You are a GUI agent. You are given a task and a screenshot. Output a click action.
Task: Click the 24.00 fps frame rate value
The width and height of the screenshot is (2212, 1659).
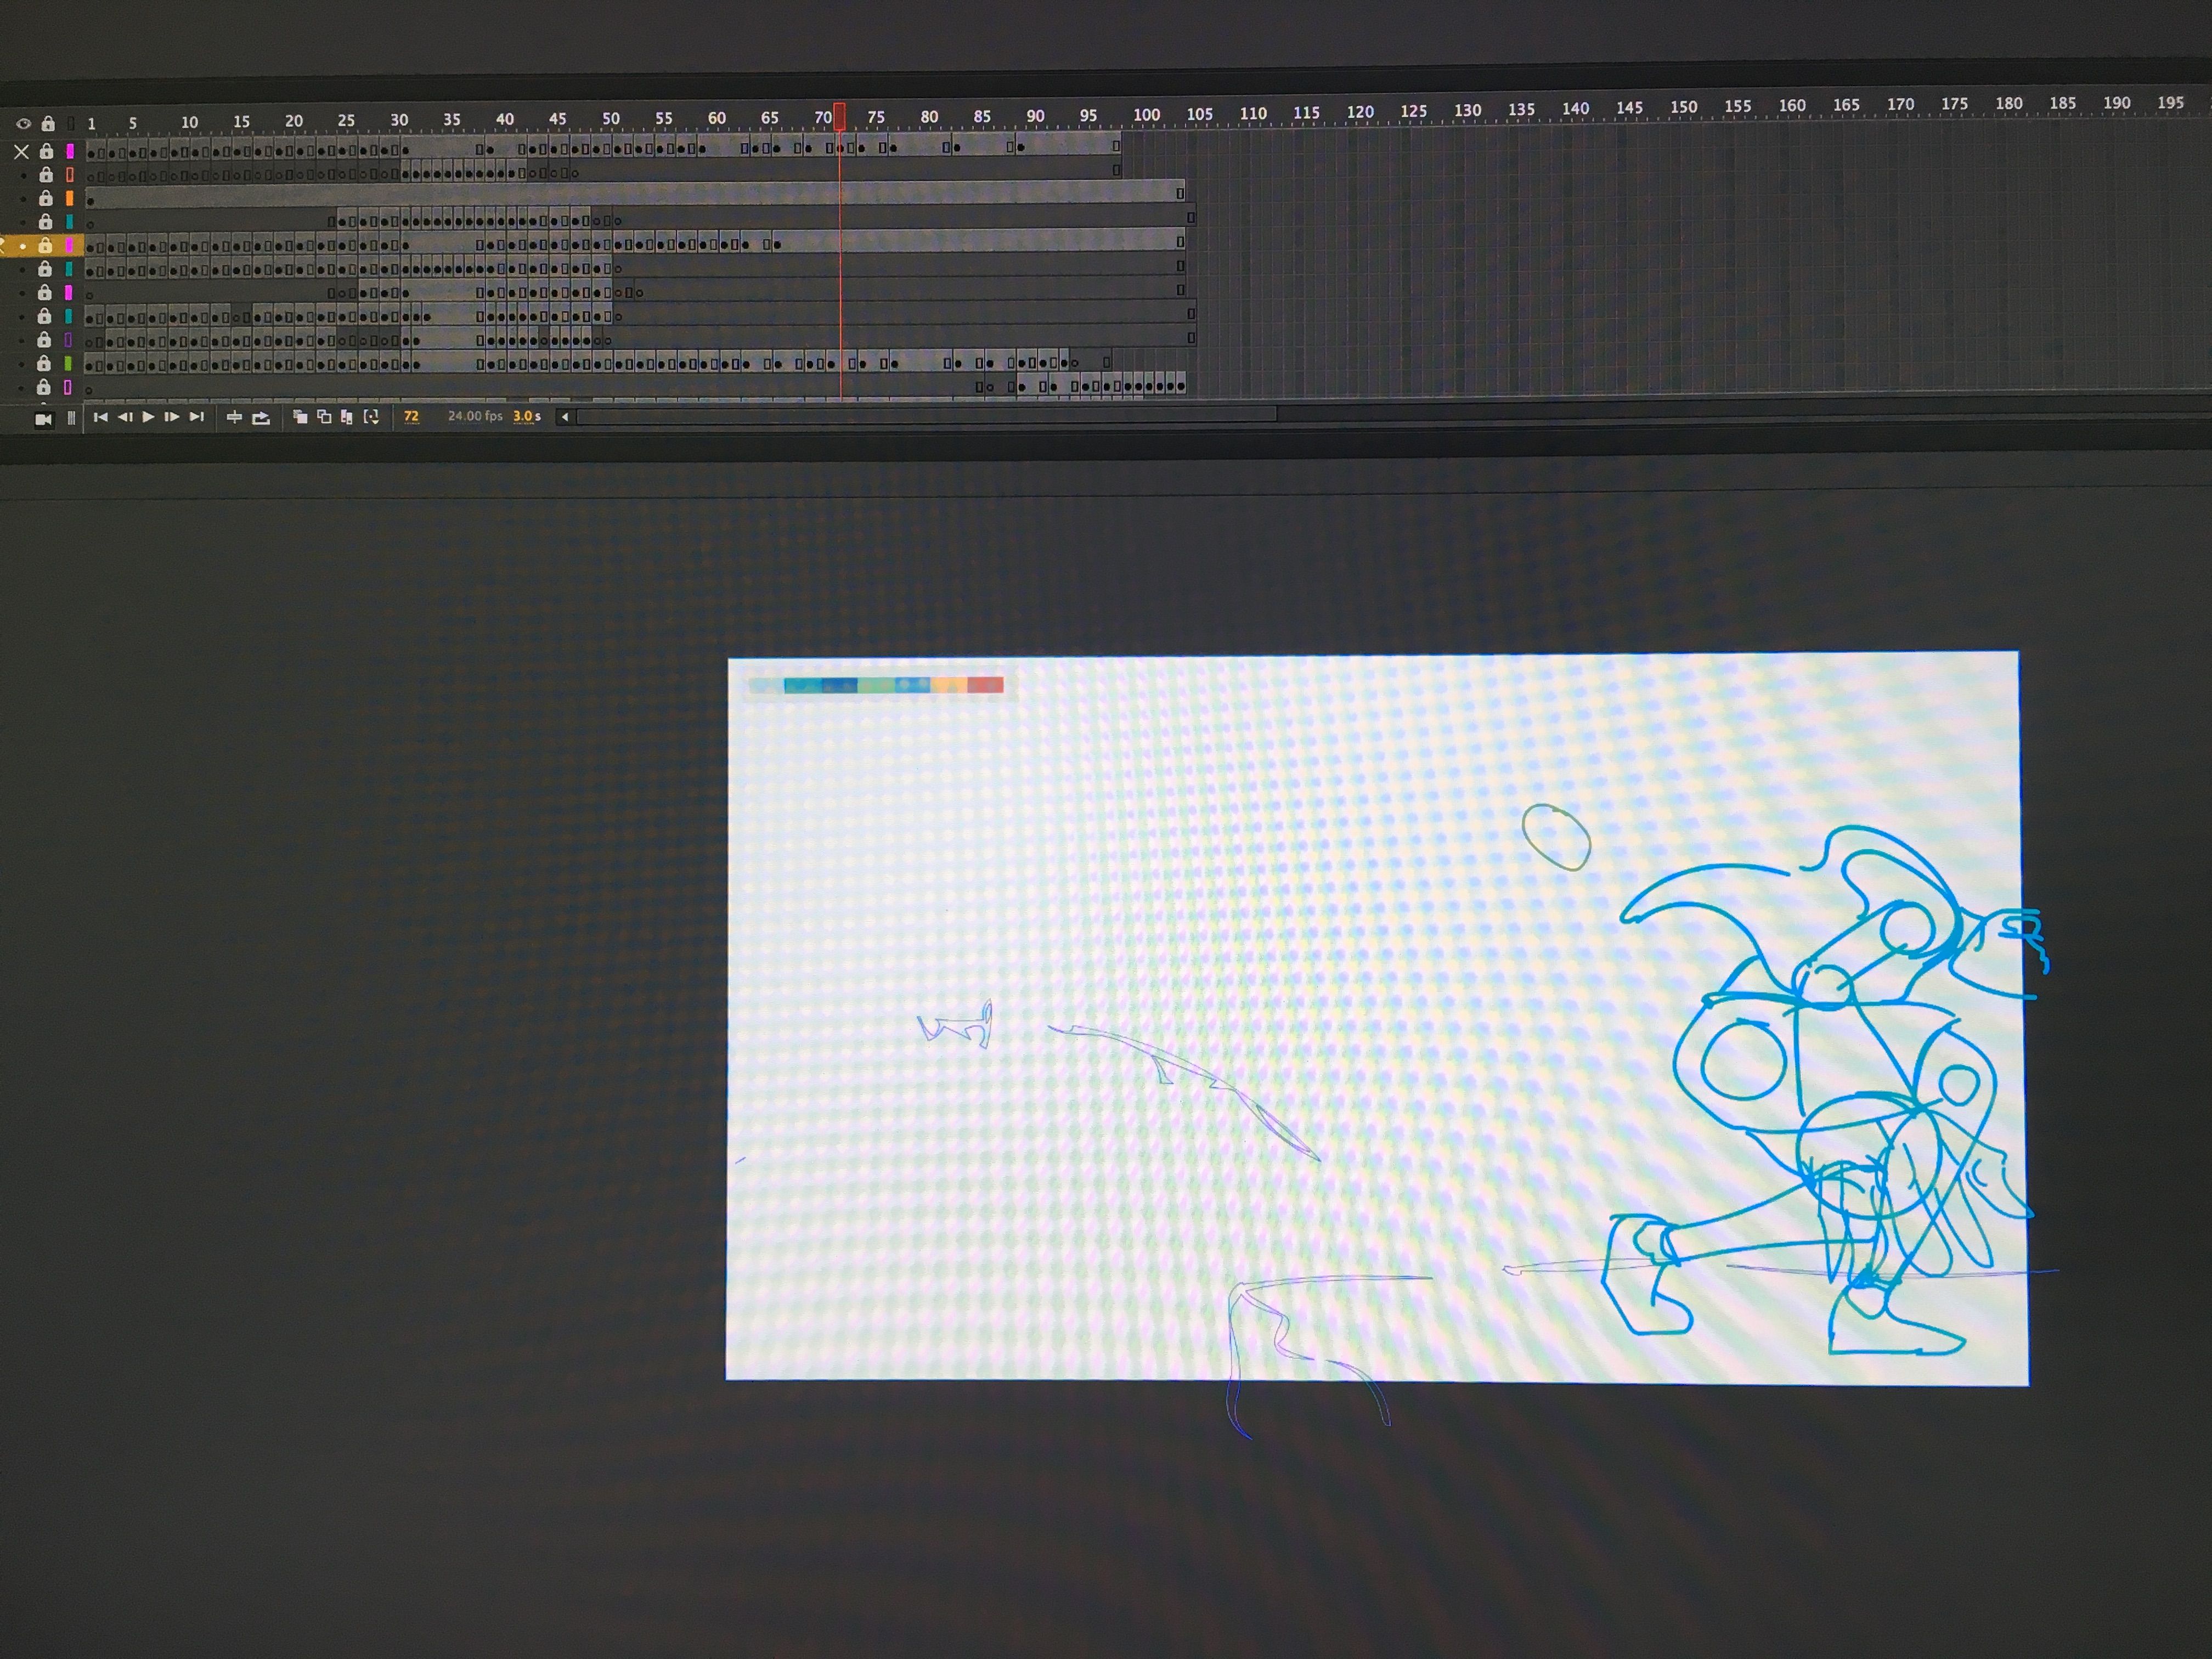coord(475,416)
